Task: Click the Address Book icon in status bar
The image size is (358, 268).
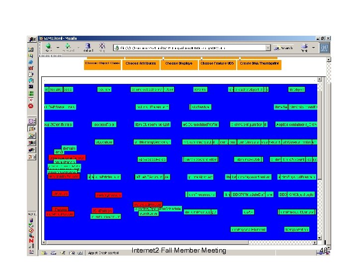Action: click(x=72, y=253)
